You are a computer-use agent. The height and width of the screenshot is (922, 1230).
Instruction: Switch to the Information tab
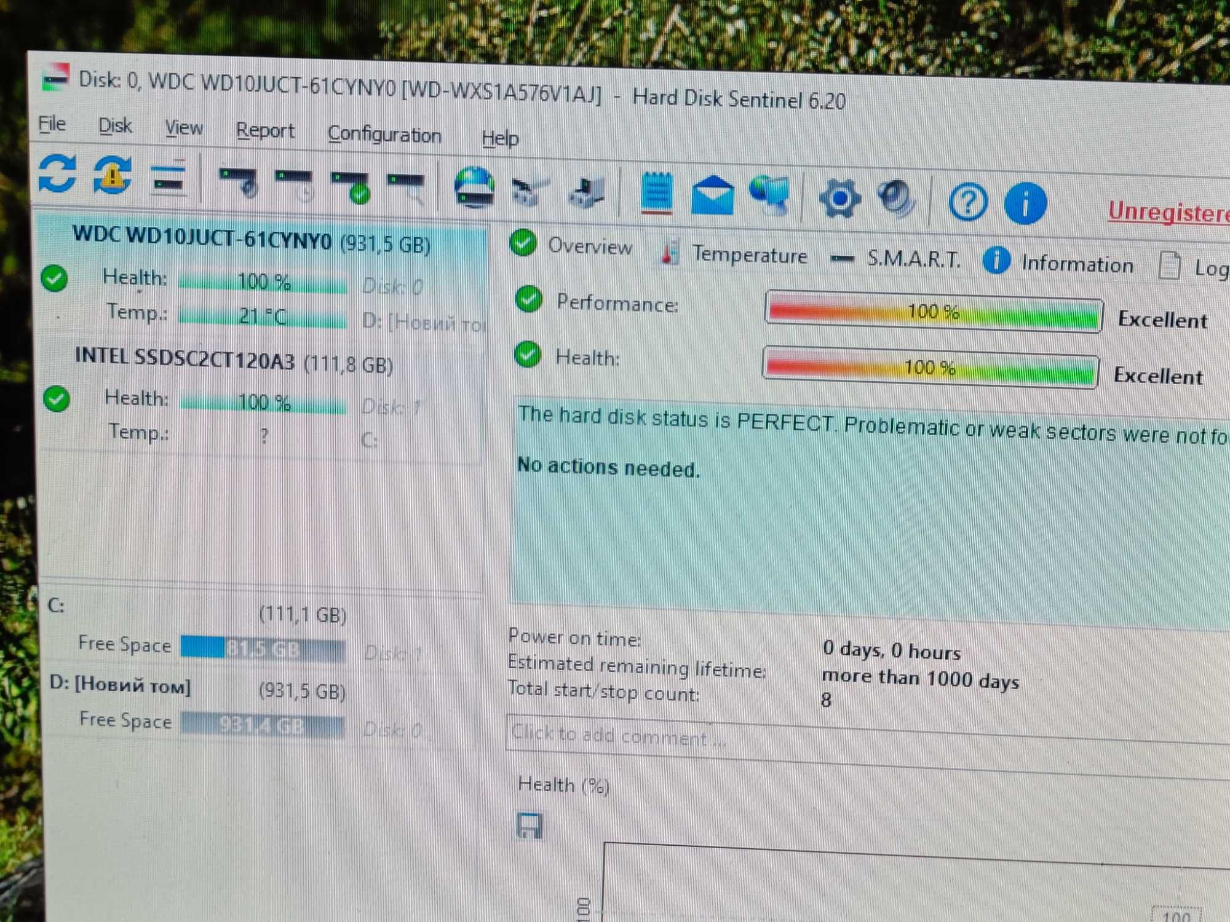(x=1058, y=262)
